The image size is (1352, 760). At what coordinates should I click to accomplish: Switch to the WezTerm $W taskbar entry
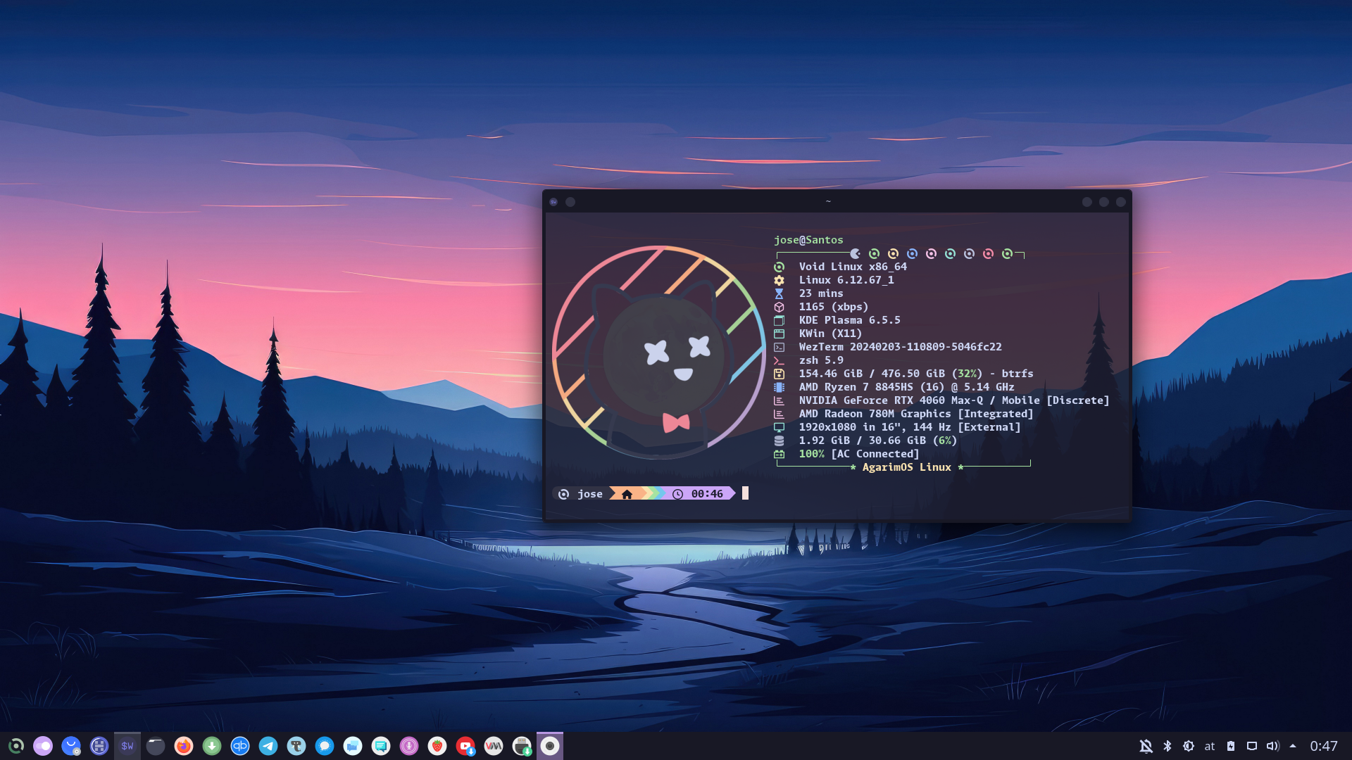coord(127,746)
